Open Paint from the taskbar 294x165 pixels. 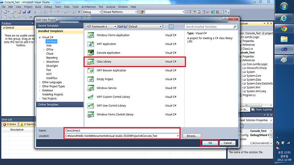[284, 60]
